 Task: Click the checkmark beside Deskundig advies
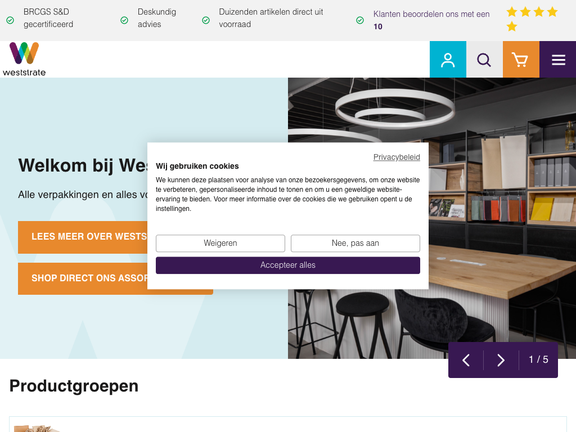(124, 20)
